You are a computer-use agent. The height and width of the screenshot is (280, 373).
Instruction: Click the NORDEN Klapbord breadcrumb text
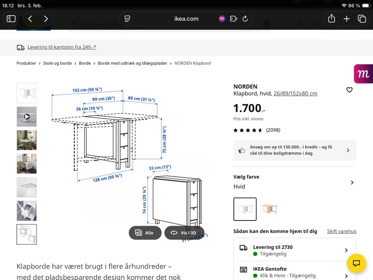point(192,63)
